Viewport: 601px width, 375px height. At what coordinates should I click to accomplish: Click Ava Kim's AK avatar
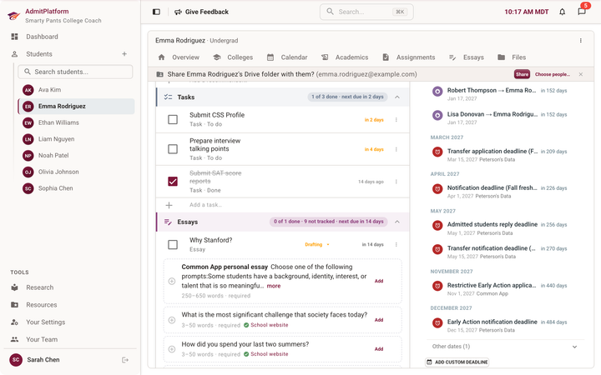[x=28, y=90]
